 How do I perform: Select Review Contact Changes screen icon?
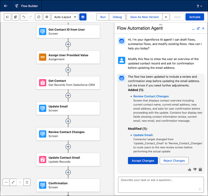tap(43, 134)
